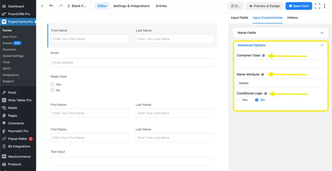This screenshot has height=171, width=332.
Task: Open New Form in sidebar
Action: 9,37
